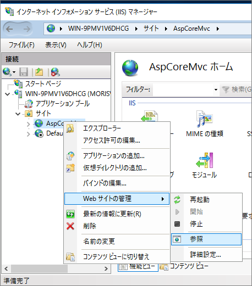Viewport: 252px width, 286px height.
Task: Expand the AspCoreMvc site node
Action: 28,124
